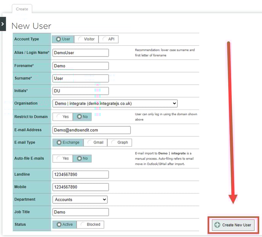Select the User account type option

63,39
